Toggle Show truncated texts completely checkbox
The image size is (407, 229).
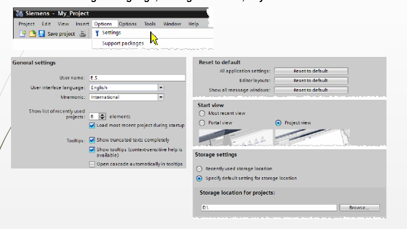pos(92,140)
